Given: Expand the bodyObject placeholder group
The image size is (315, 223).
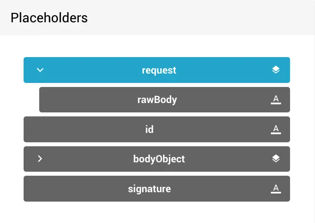Looking at the screenshot, I should point(40,159).
